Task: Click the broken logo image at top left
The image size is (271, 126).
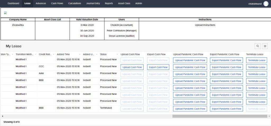Action: [x=5, y=13]
